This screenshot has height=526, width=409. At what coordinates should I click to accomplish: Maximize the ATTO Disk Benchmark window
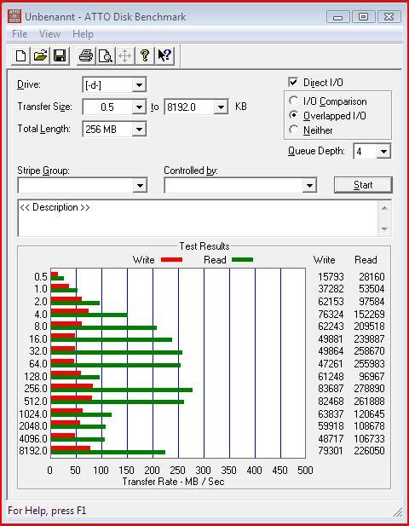click(x=363, y=17)
